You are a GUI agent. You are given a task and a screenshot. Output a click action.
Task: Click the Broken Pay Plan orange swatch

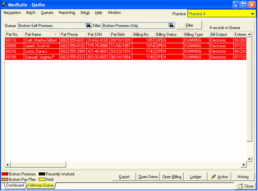tap(5, 180)
